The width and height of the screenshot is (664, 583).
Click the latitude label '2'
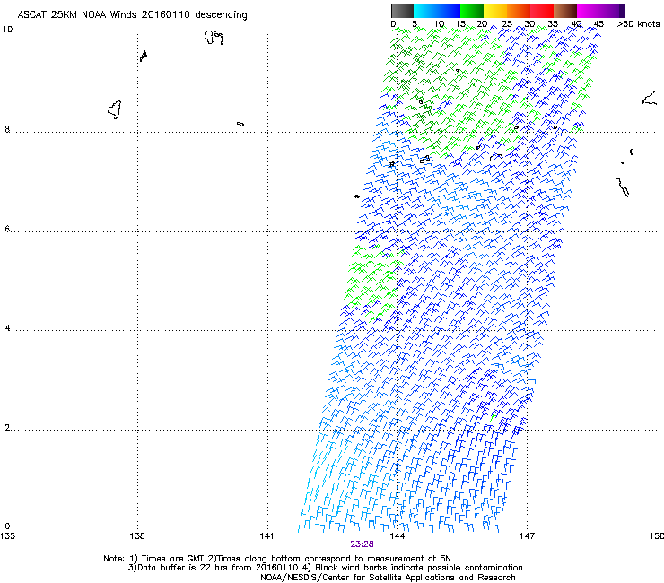click(7, 427)
